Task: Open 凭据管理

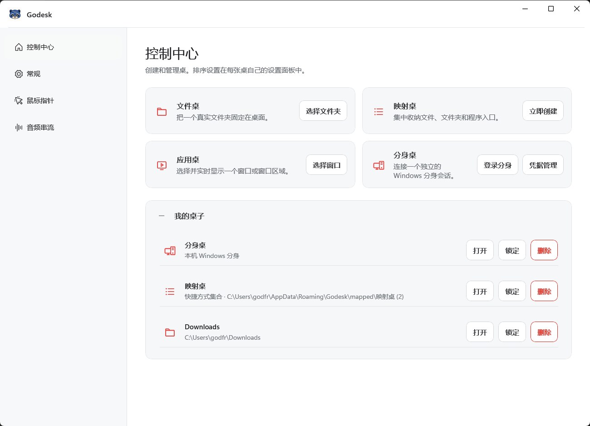Action: [543, 165]
